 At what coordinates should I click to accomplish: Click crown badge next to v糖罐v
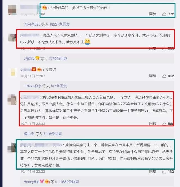coord(37,58)
